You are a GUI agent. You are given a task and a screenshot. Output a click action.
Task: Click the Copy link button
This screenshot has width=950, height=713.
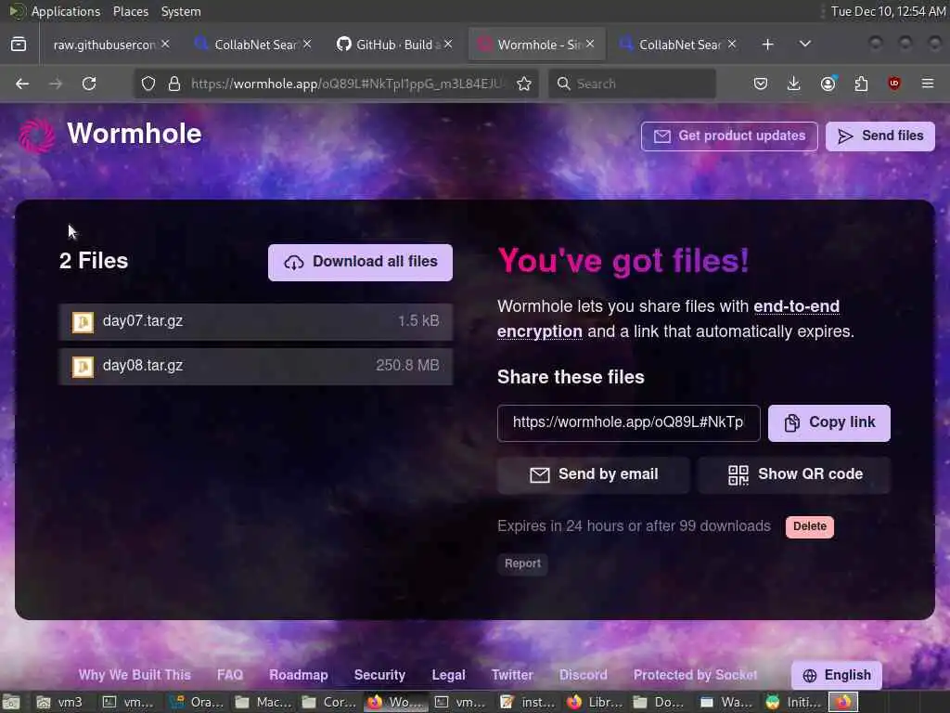pos(829,423)
